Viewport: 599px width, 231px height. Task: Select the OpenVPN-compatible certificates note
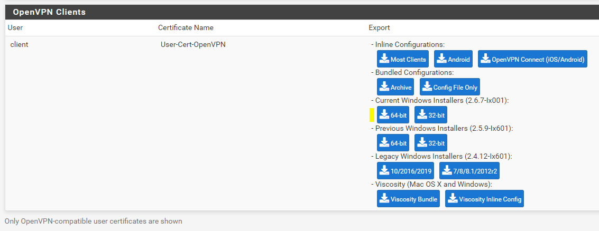(x=94, y=221)
